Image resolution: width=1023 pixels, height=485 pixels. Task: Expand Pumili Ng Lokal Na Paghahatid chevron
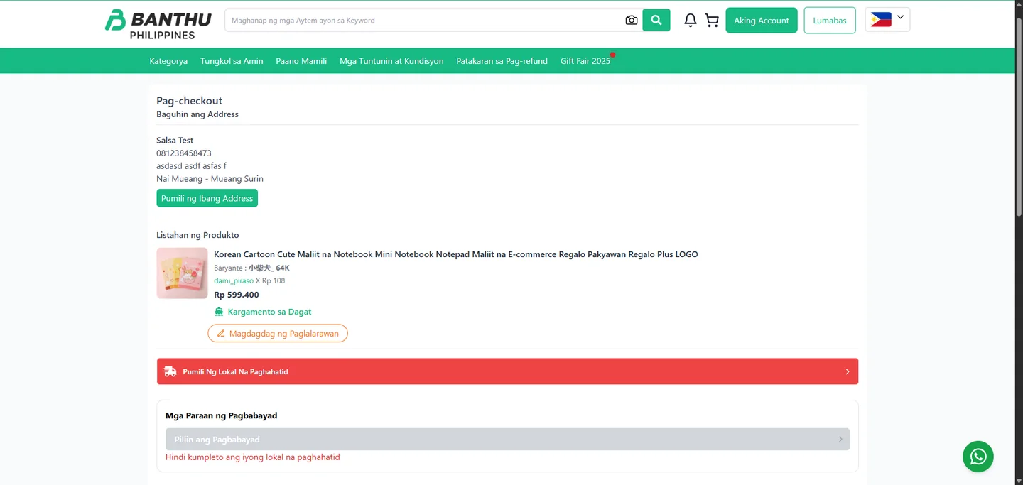coord(848,371)
